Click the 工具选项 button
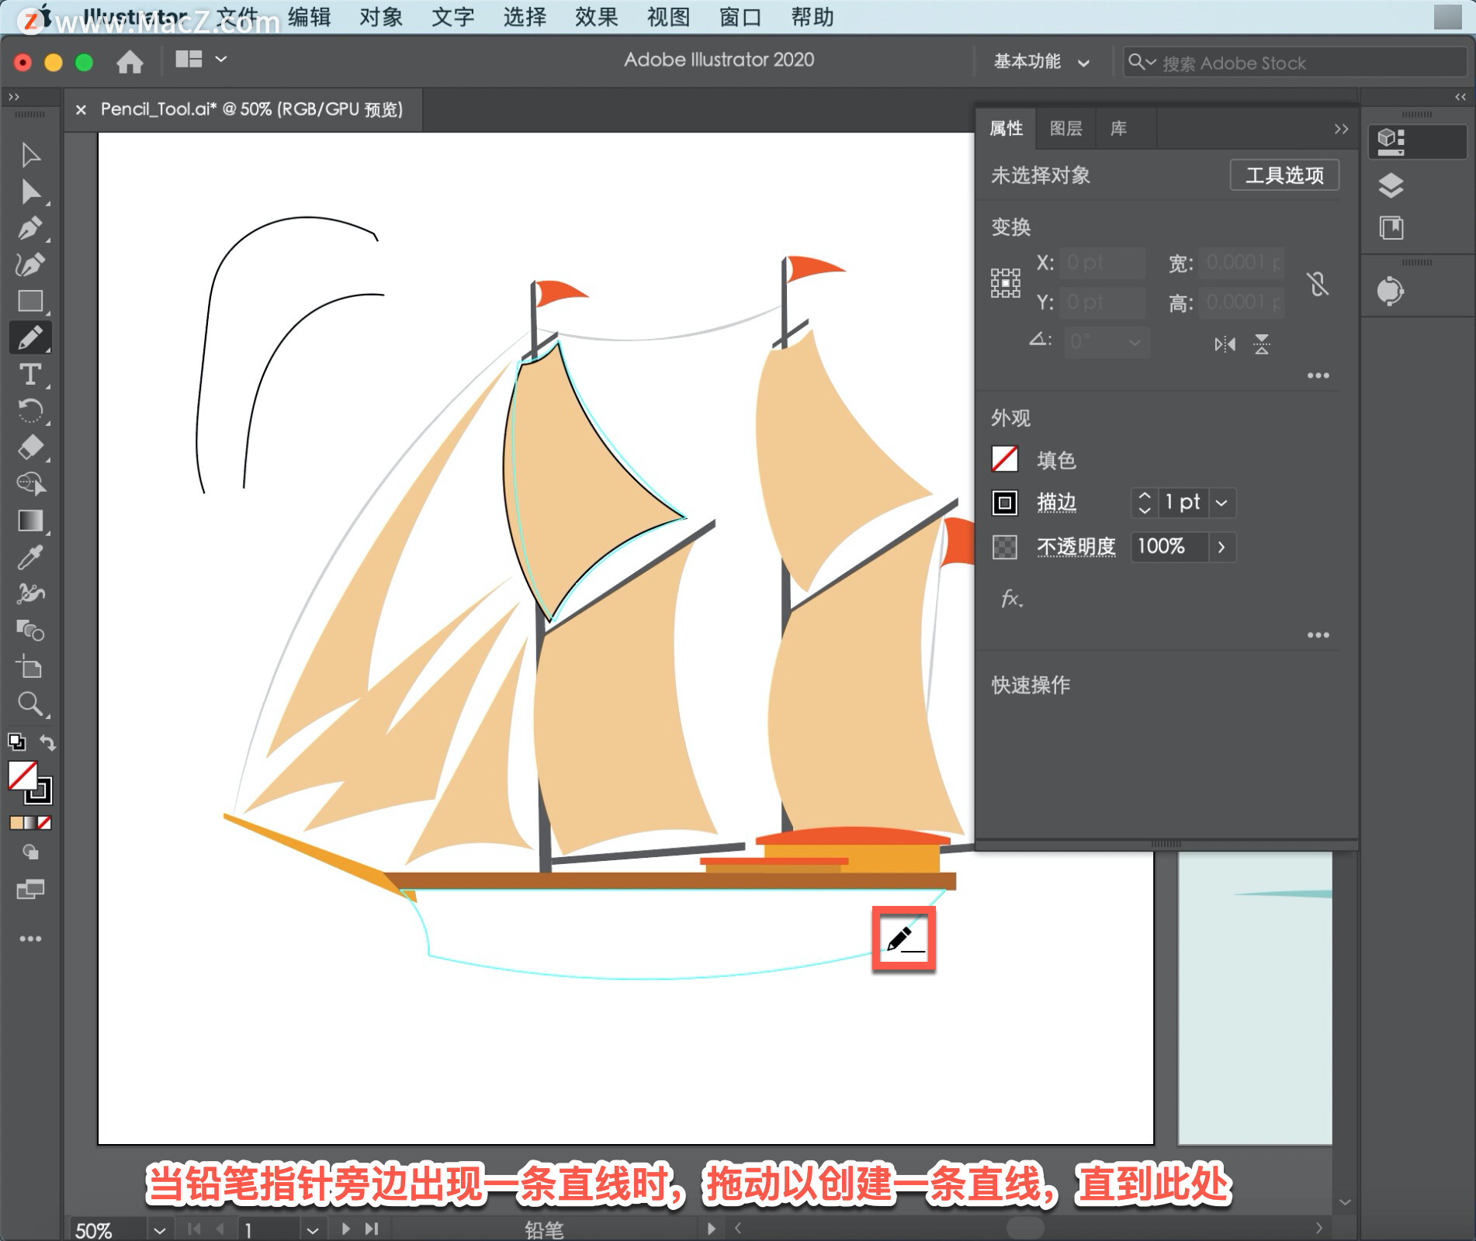Image resolution: width=1476 pixels, height=1241 pixels. 1284,175
